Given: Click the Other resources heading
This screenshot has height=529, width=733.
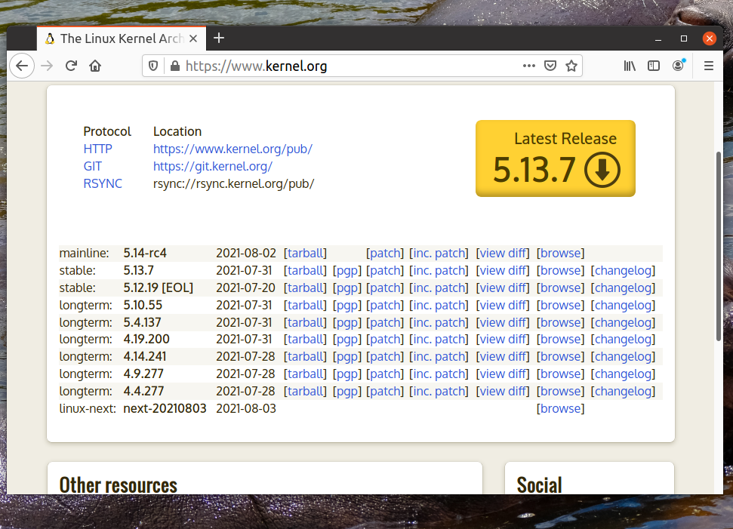Looking at the screenshot, I should (x=119, y=485).
